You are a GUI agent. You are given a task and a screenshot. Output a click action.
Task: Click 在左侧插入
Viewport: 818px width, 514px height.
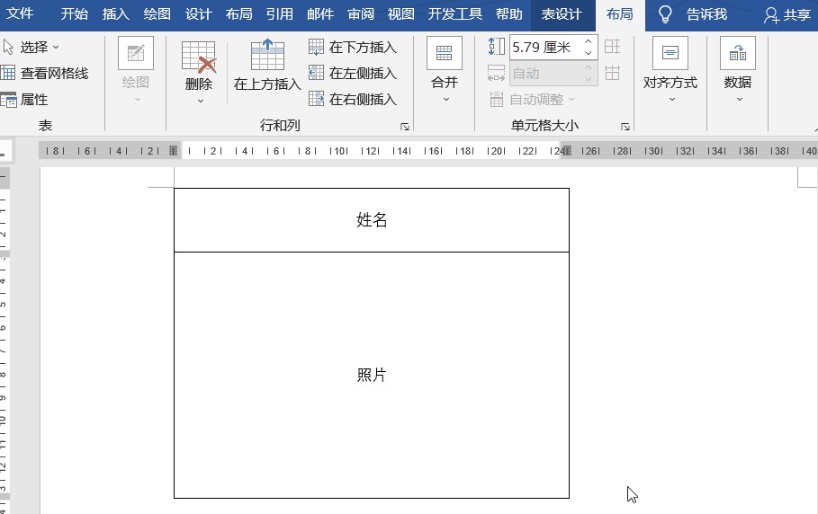(353, 73)
